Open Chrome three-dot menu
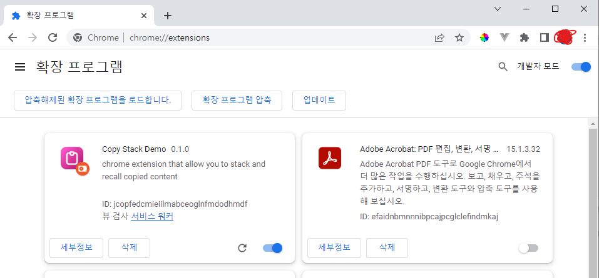The height and width of the screenshot is (278, 599). (x=585, y=37)
